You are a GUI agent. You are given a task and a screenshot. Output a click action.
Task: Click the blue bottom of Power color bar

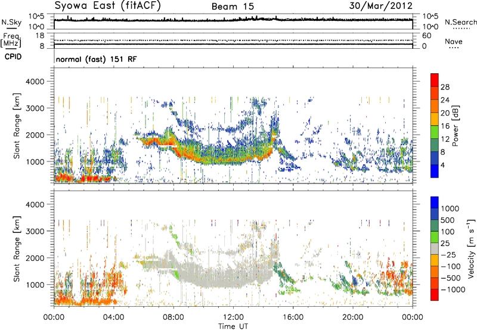coord(435,171)
